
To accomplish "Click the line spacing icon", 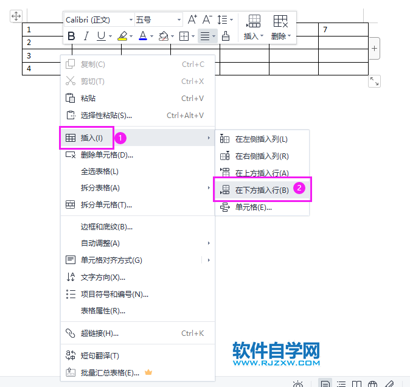I will 222,19.
